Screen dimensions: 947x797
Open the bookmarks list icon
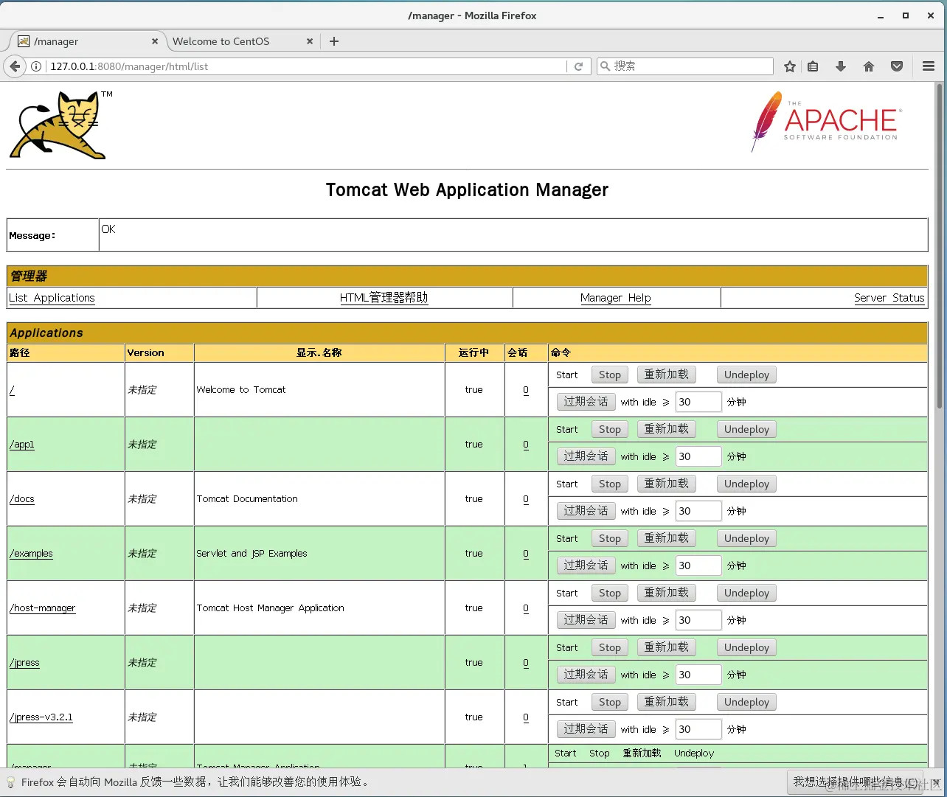(x=813, y=66)
